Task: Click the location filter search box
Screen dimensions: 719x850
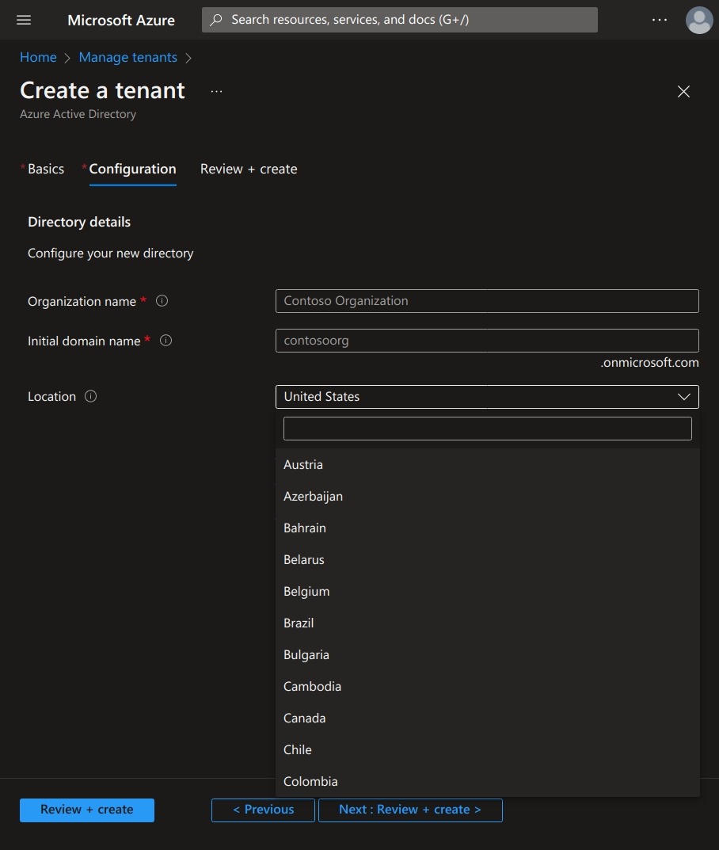Action: point(487,429)
